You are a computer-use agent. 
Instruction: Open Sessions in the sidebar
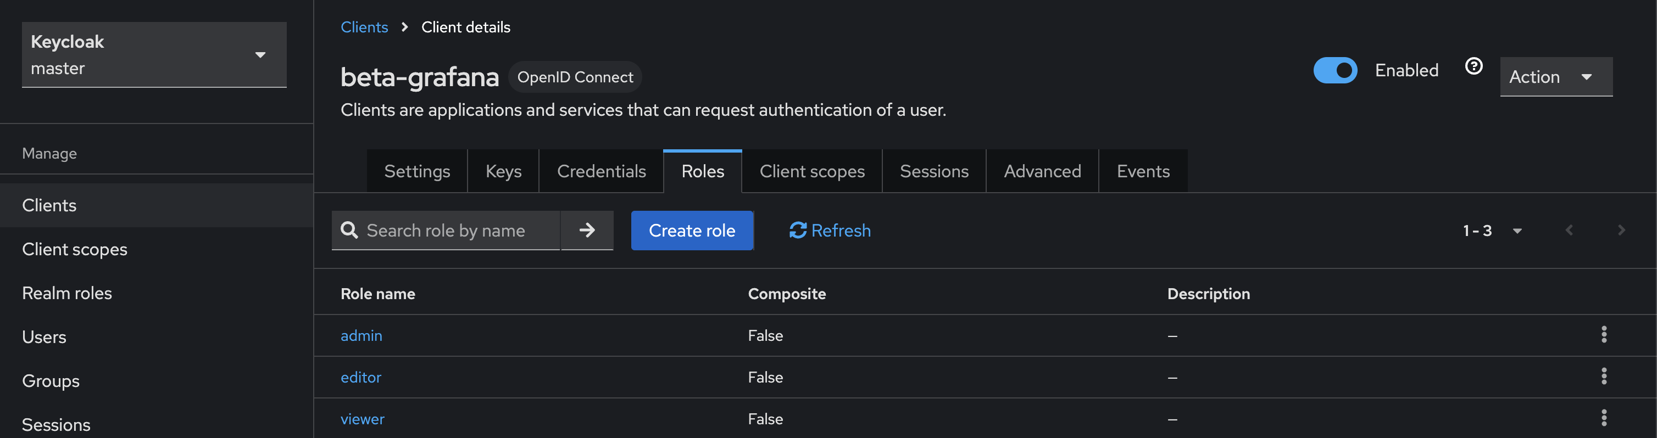pos(157,424)
